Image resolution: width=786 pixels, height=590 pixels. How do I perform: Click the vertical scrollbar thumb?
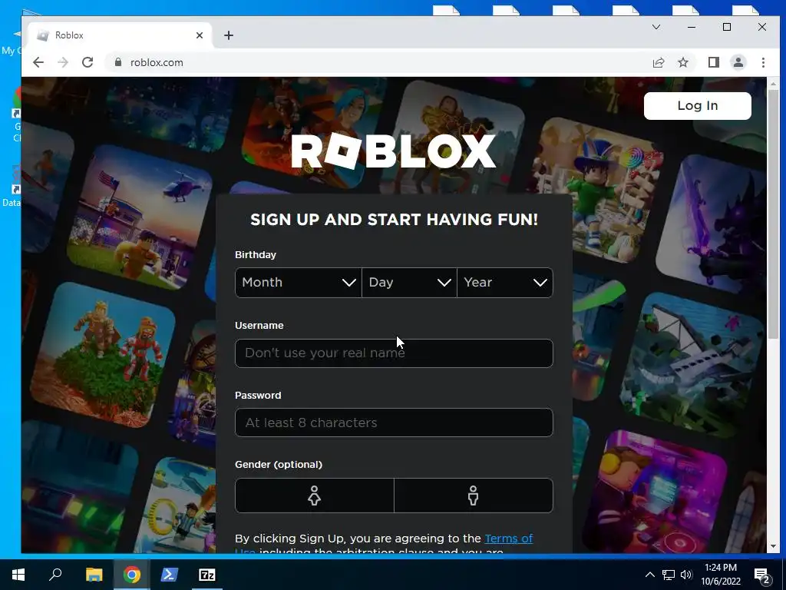[773, 215]
